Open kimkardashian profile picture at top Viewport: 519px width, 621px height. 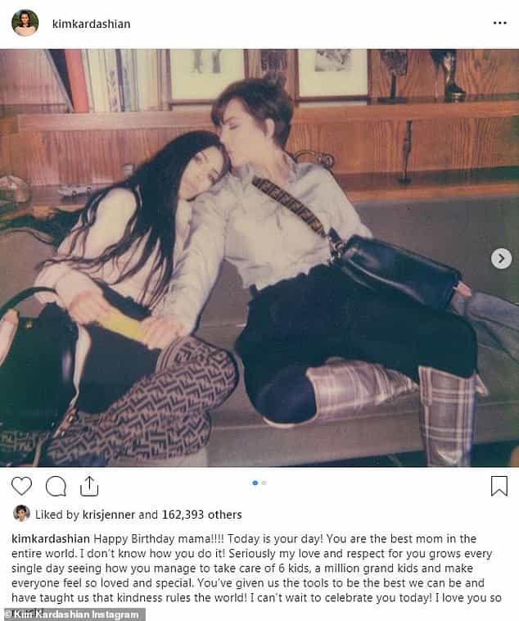[x=25, y=23]
